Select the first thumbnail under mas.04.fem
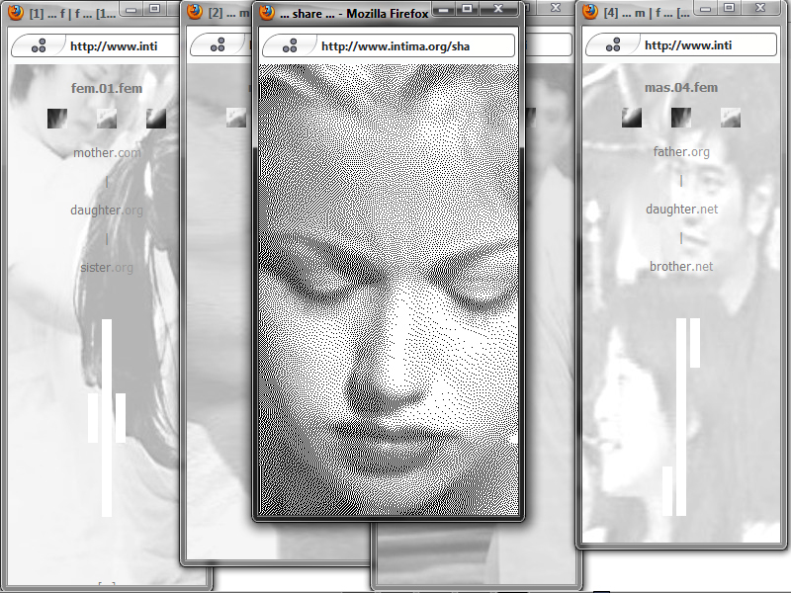The image size is (791, 593). tap(632, 119)
